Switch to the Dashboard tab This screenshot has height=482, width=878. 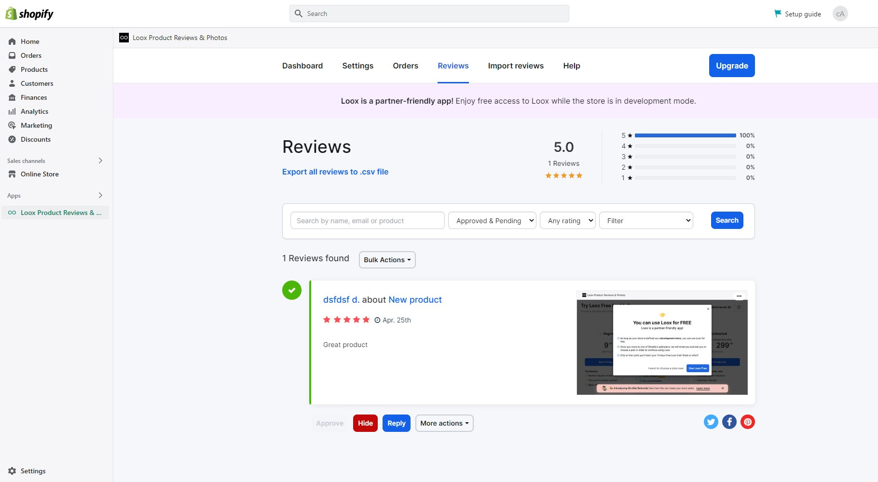[302, 66]
